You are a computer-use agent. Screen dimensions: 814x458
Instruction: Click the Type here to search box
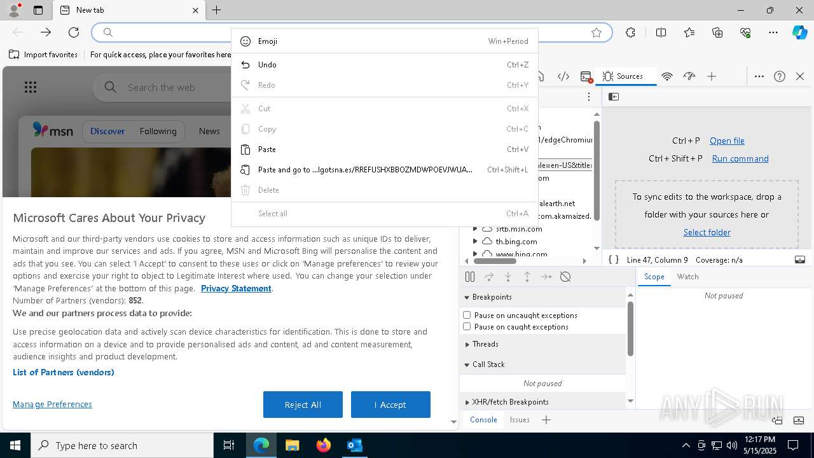click(122, 445)
